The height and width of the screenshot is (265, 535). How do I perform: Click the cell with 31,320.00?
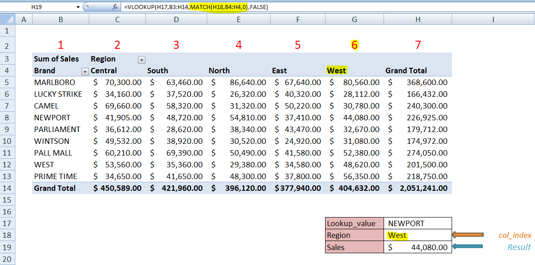click(x=238, y=106)
